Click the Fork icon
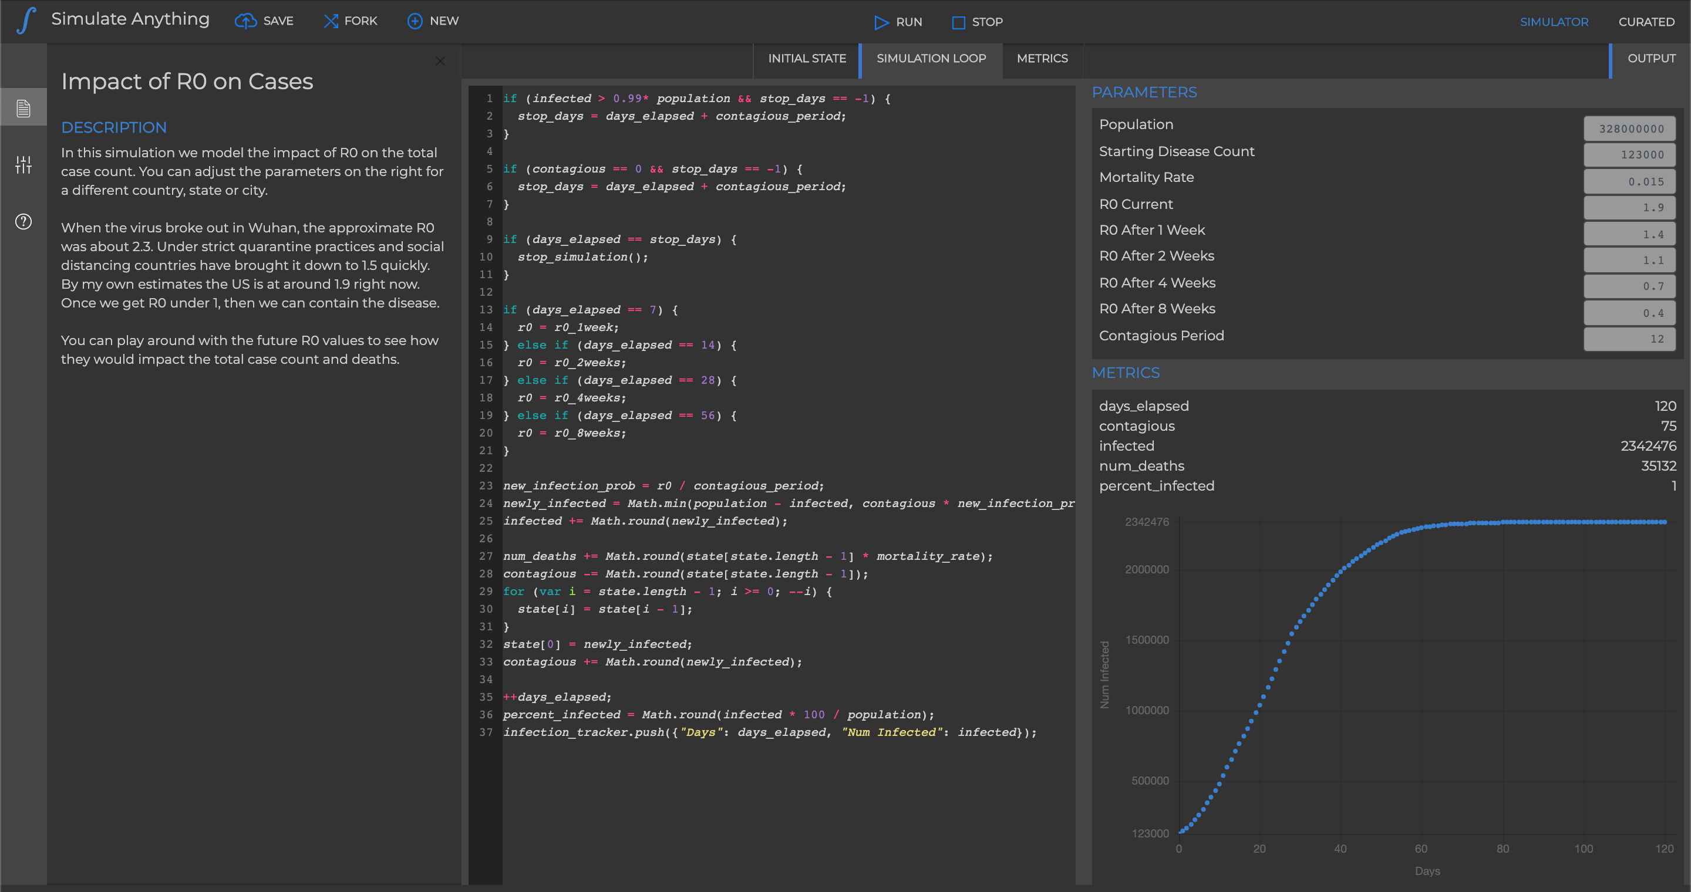Viewport: 1691px width, 892px height. (331, 21)
